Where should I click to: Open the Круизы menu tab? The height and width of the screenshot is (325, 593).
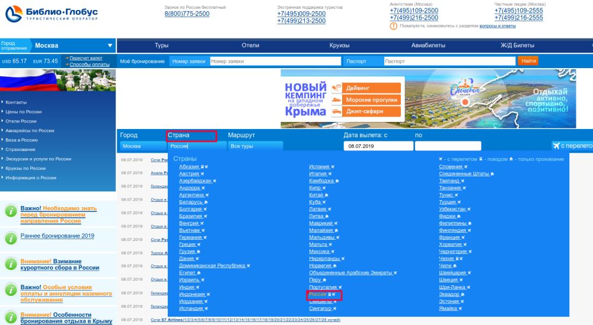(x=339, y=46)
